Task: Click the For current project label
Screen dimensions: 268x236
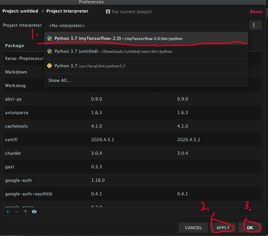Action: pyautogui.click(x=132, y=12)
